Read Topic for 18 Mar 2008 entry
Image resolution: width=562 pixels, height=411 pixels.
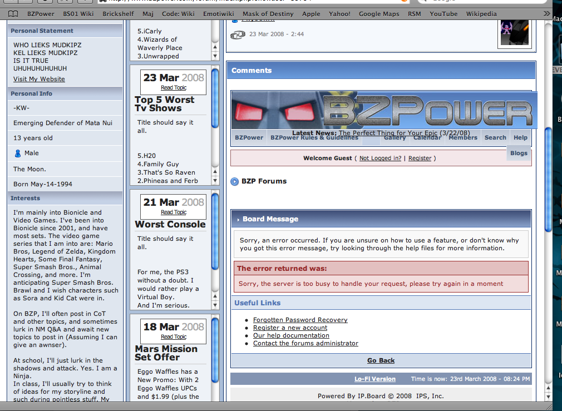(174, 337)
